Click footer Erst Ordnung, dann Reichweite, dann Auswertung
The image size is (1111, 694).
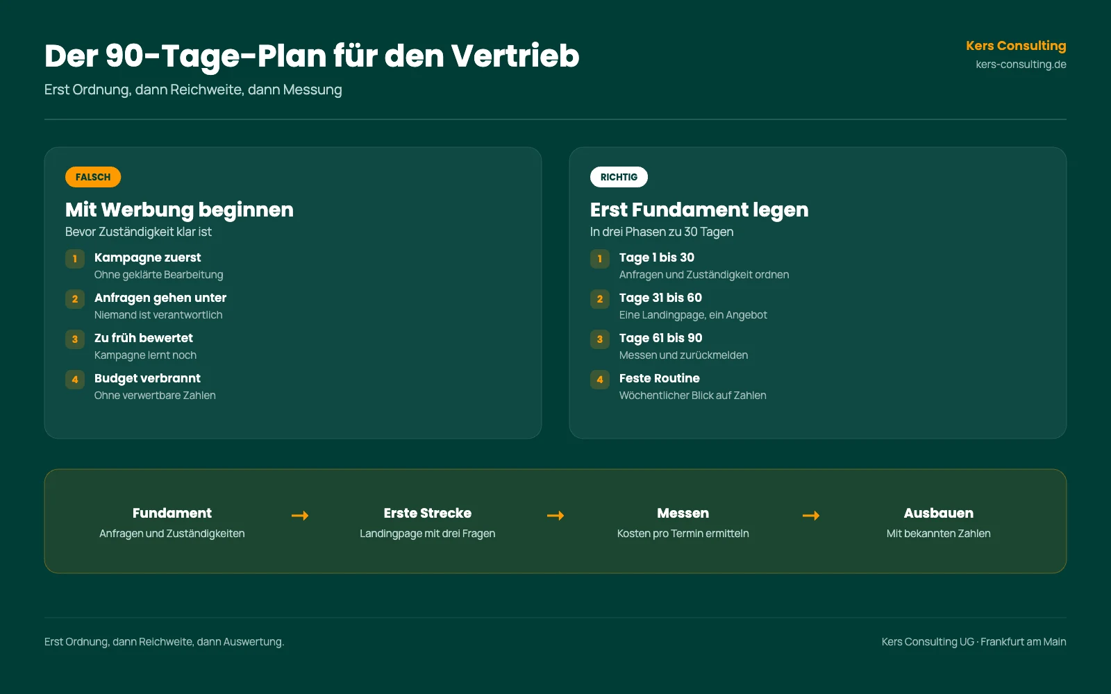tap(165, 642)
